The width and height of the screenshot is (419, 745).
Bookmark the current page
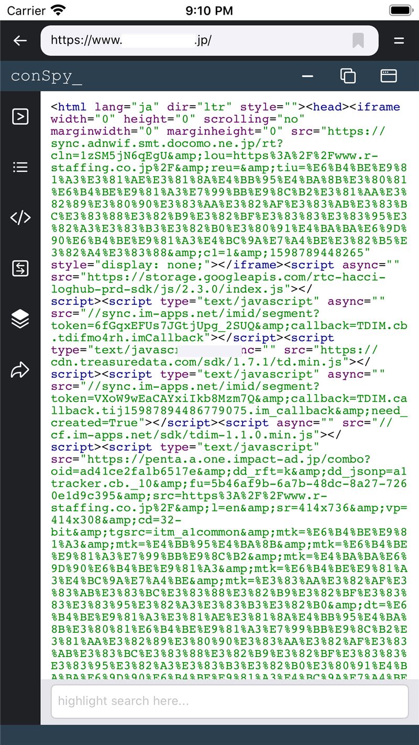pos(358,41)
